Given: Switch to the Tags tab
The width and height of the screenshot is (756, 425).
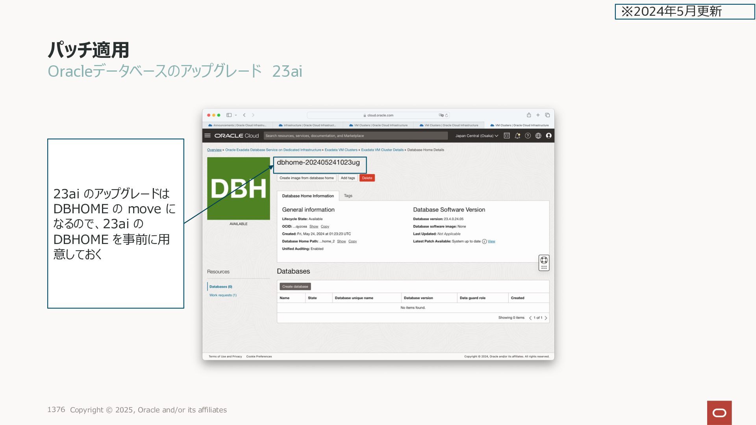Looking at the screenshot, I should tap(348, 196).
